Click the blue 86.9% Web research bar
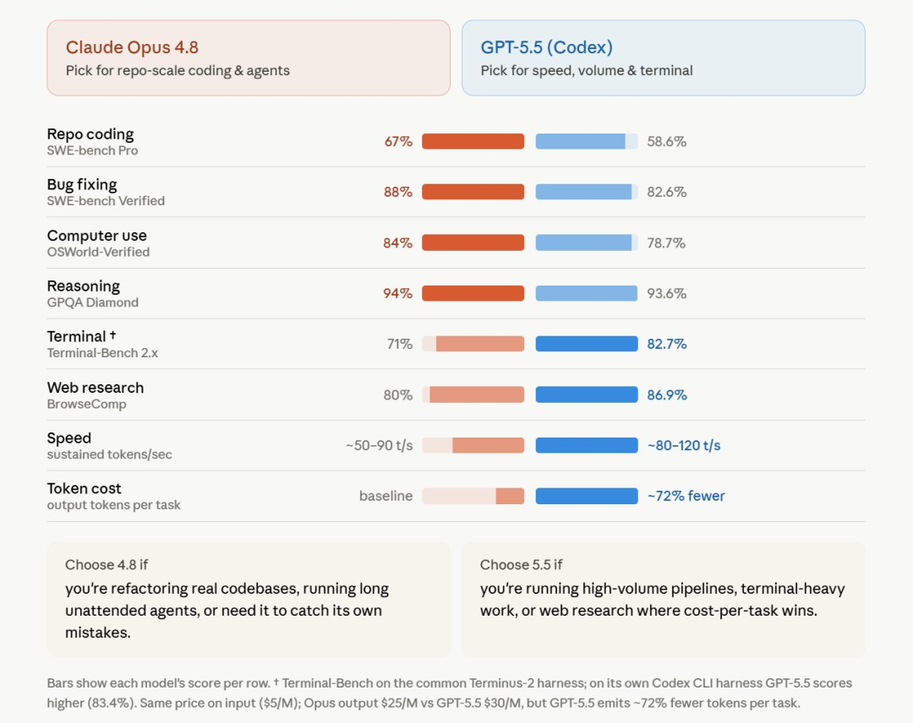 pos(587,395)
